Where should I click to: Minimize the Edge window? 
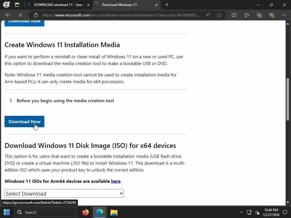click(258, 5)
